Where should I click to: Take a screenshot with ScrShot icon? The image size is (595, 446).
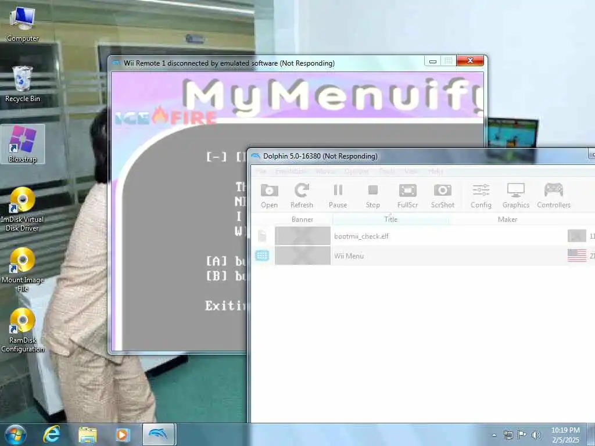442,196
